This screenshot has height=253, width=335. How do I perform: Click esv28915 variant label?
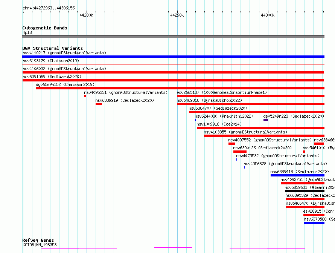(x=319, y=211)
